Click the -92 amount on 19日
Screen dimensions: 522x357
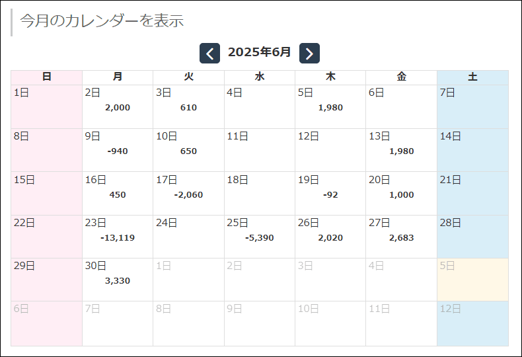click(330, 194)
